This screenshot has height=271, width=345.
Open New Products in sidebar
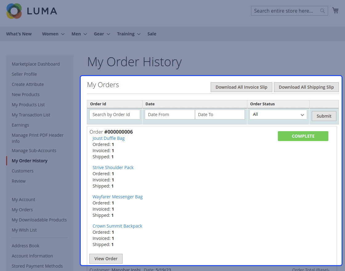coord(26,94)
